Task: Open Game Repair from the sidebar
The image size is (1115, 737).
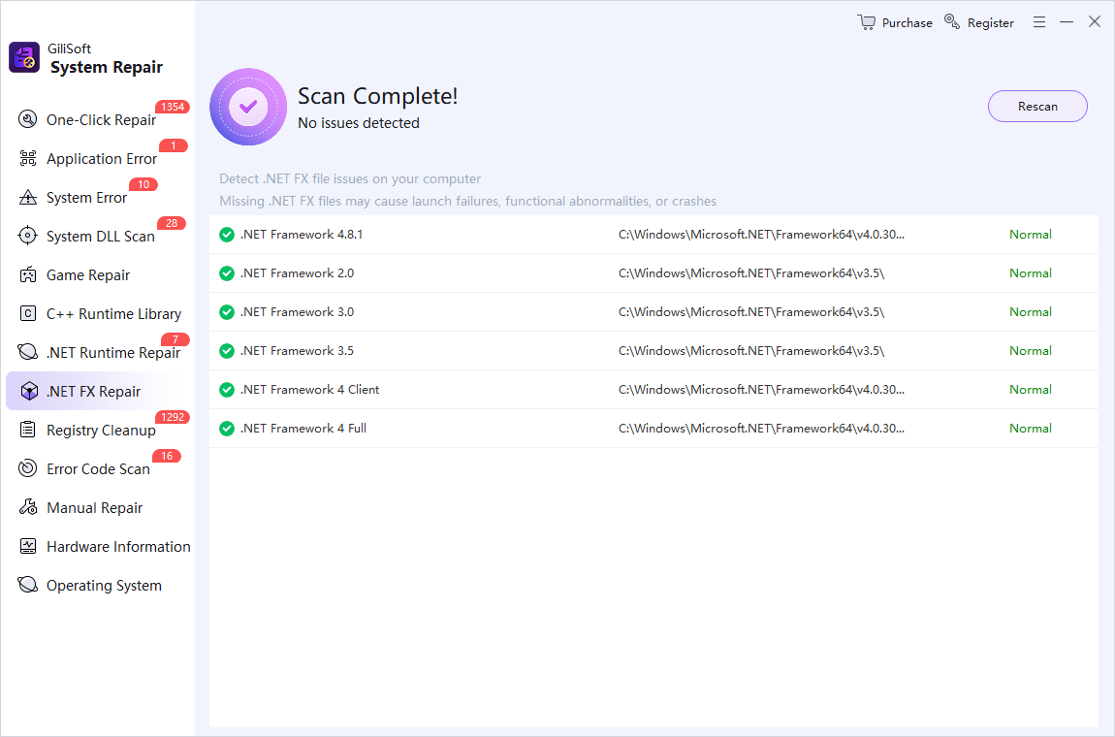Action: (x=98, y=274)
